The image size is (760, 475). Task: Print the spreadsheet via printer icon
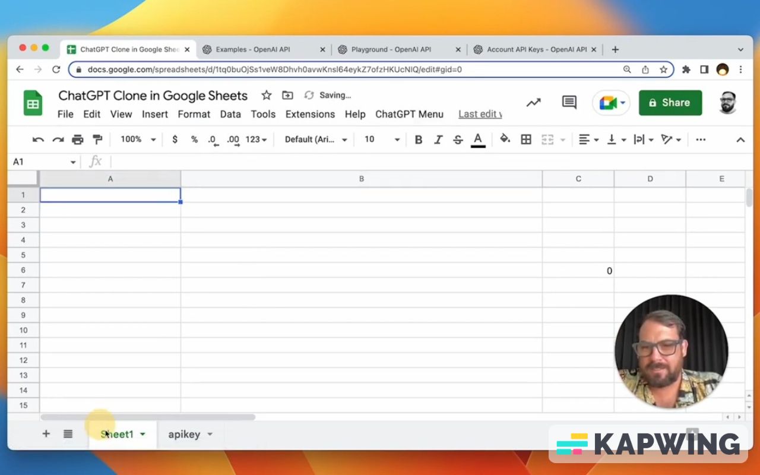pyautogui.click(x=78, y=140)
